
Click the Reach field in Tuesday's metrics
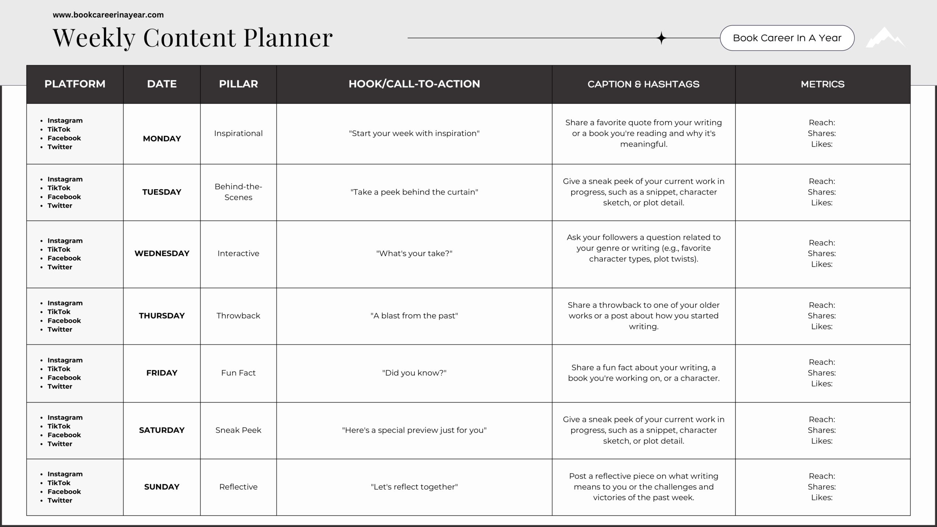click(822, 181)
